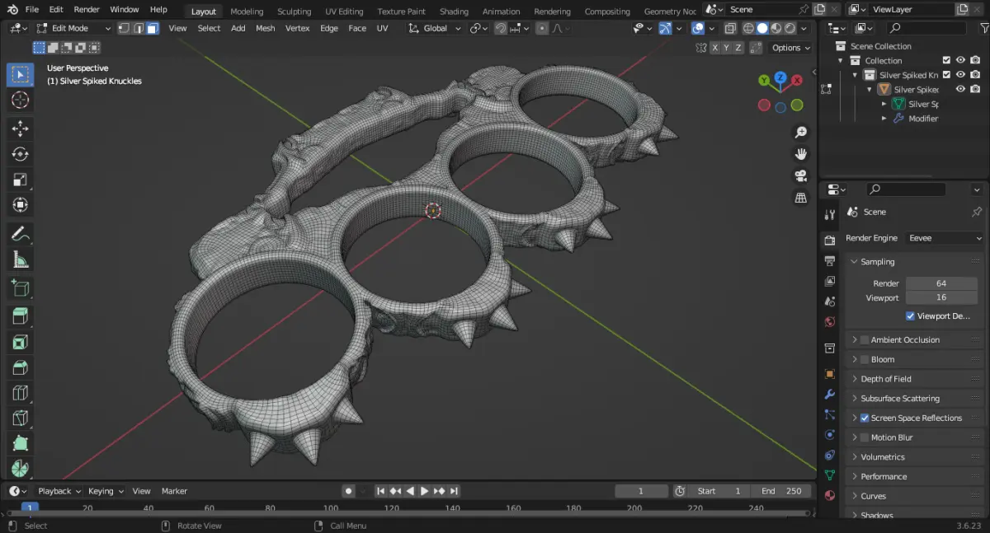
Task: Select the Rotate tool
Action: tap(21, 154)
